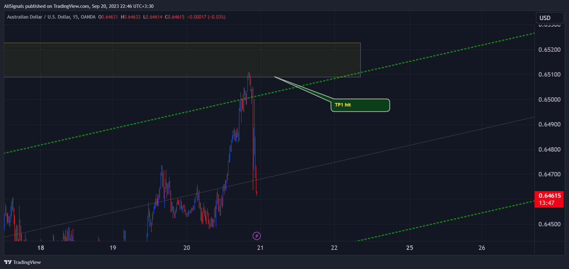Click the close price value C0.64615
569x269 pixels.
[175, 17]
